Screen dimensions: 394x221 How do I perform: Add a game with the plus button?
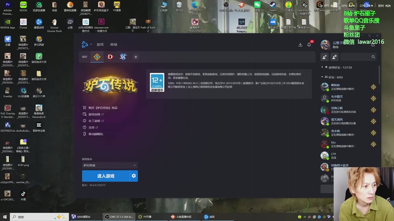pyautogui.click(x=136, y=57)
